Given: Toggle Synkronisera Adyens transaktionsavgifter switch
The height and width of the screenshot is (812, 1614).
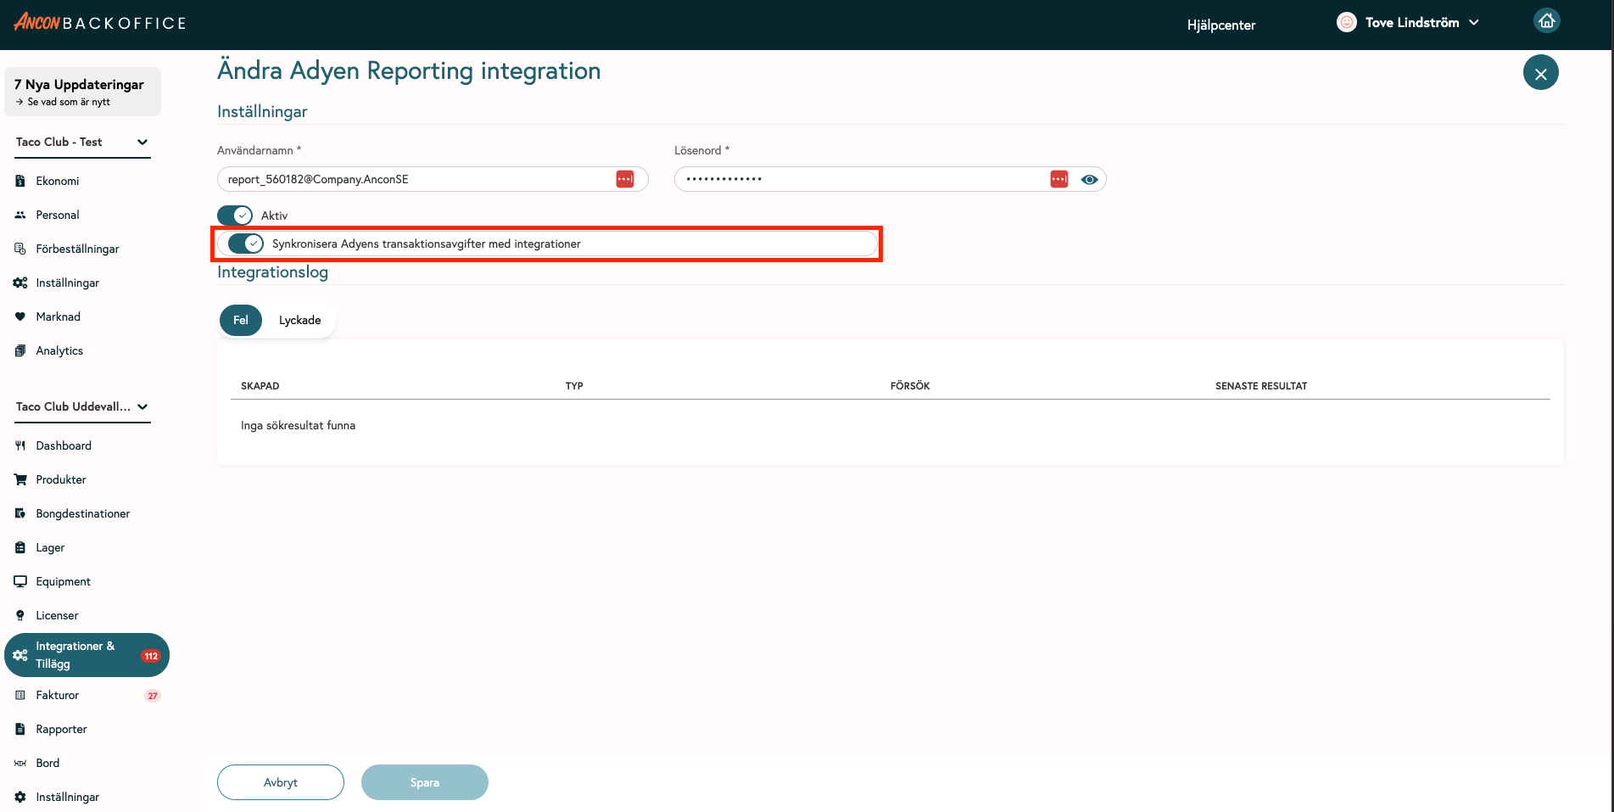Looking at the screenshot, I should [246, 244].
